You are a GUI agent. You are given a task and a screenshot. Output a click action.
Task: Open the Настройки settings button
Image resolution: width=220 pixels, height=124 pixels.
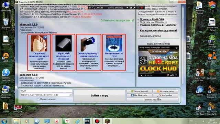click(x=165, y=95)
